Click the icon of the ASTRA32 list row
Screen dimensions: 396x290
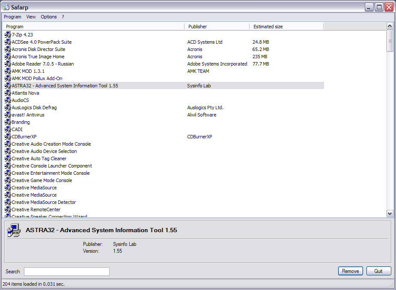pyautogui.click(x=8, y=86)
